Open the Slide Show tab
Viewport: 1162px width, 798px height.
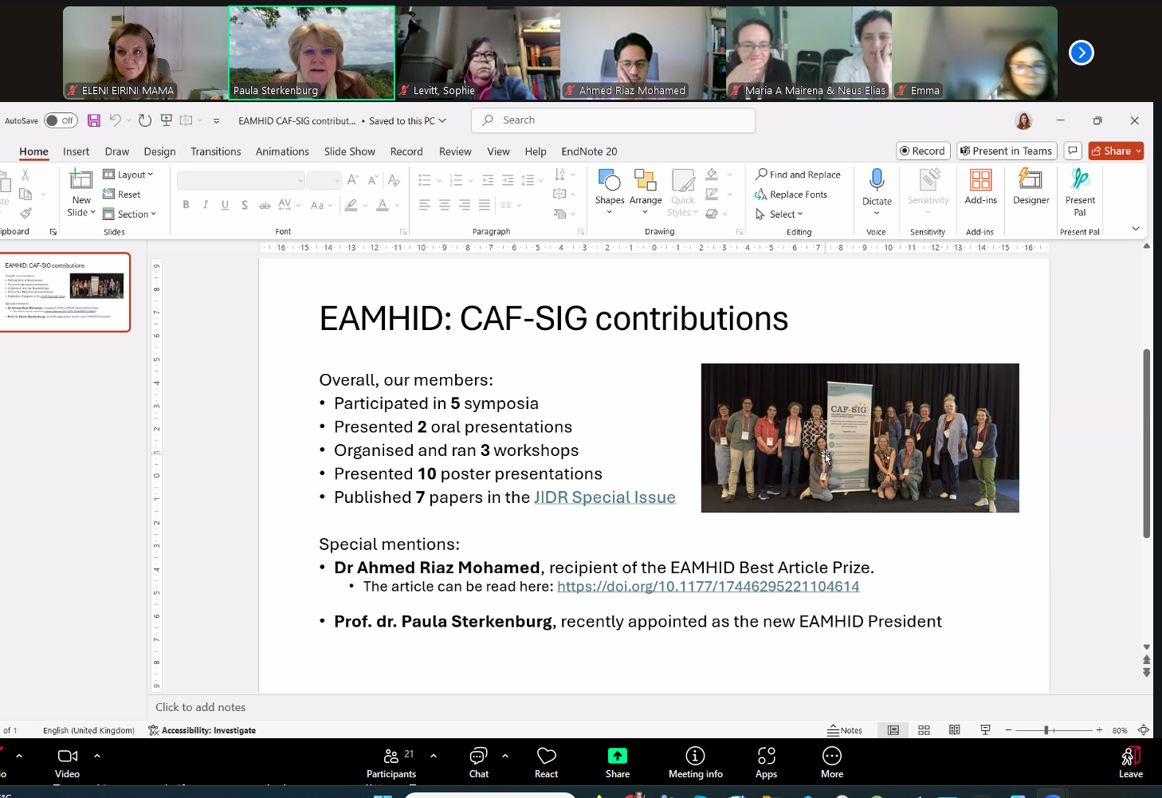pos(349,151)
